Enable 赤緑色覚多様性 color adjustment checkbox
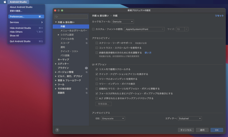The image size is (228, 137). click(97, 53)
